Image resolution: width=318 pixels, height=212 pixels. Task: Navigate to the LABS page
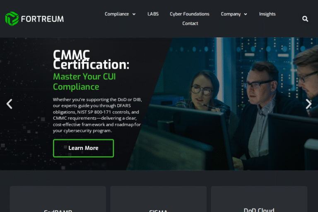coord(153,14)
